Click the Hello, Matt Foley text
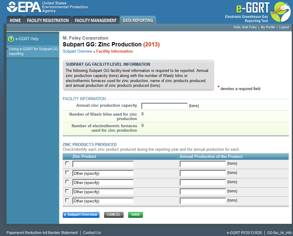The image size is (293, 236). coord(245,27)
